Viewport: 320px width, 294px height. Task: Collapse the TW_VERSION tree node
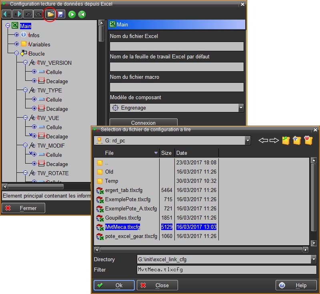pos(26,63)
